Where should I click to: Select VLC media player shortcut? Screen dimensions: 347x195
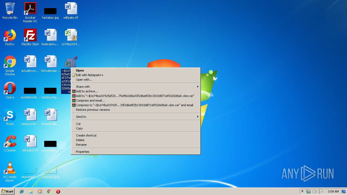pyautogui.click(x=10, y=172)
